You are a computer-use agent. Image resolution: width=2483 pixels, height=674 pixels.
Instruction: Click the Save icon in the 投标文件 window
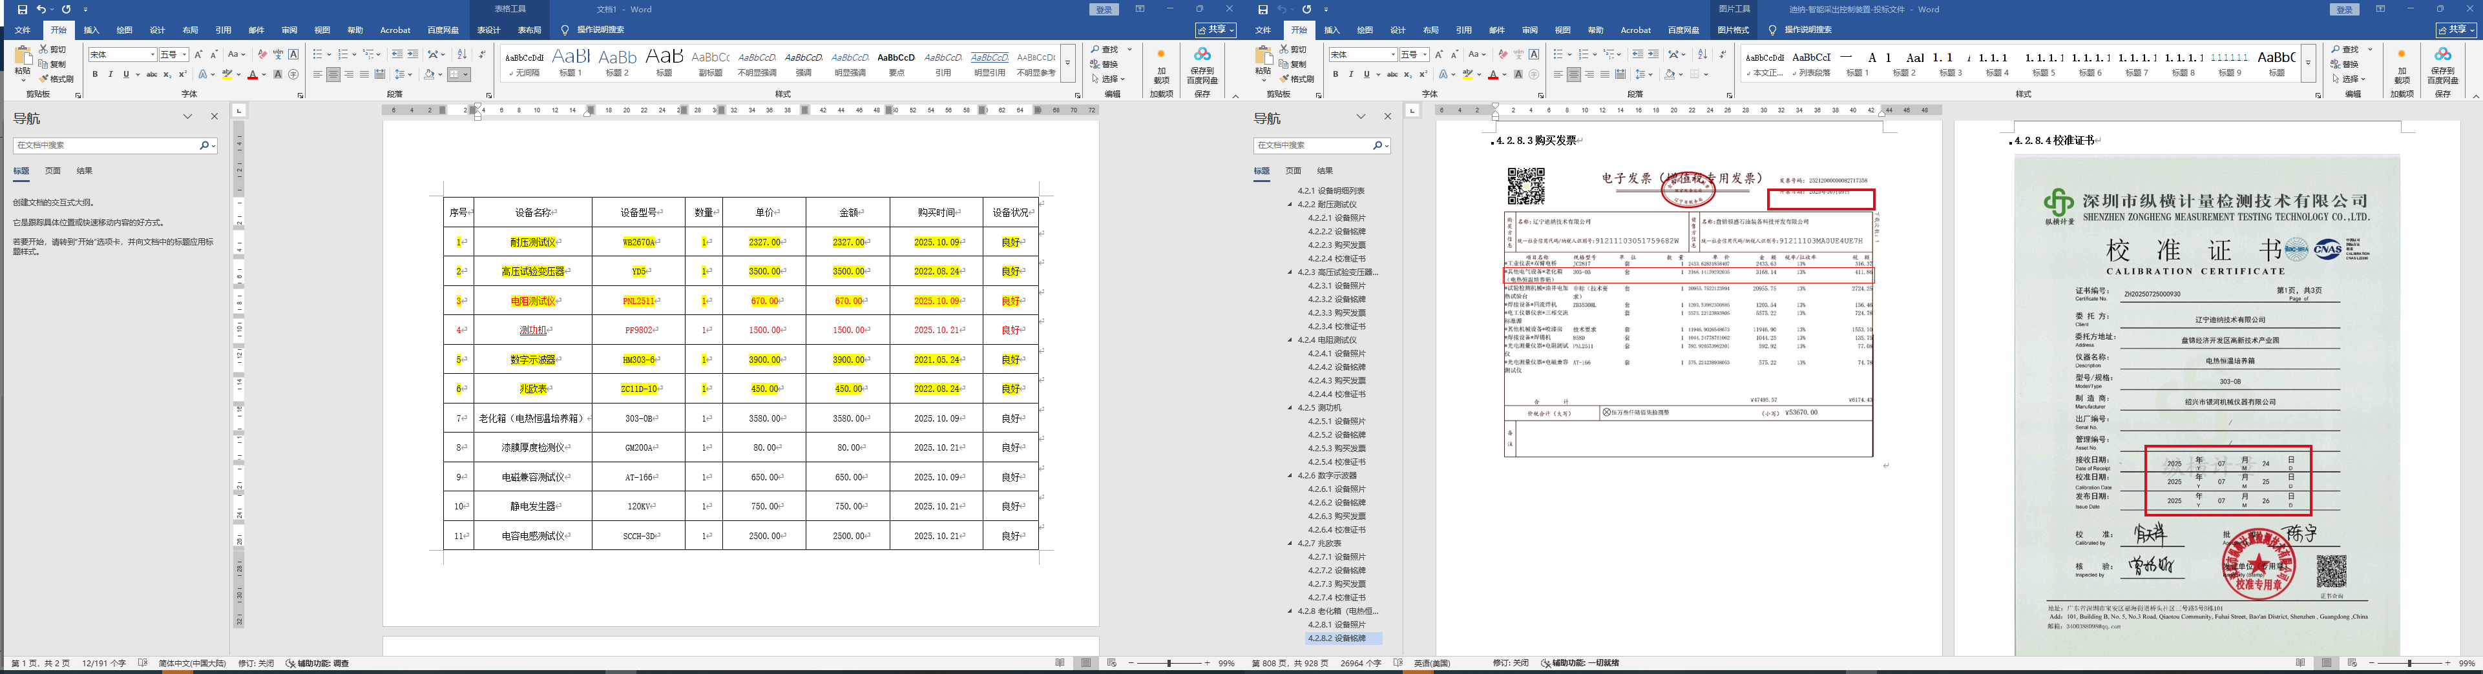1262,10
